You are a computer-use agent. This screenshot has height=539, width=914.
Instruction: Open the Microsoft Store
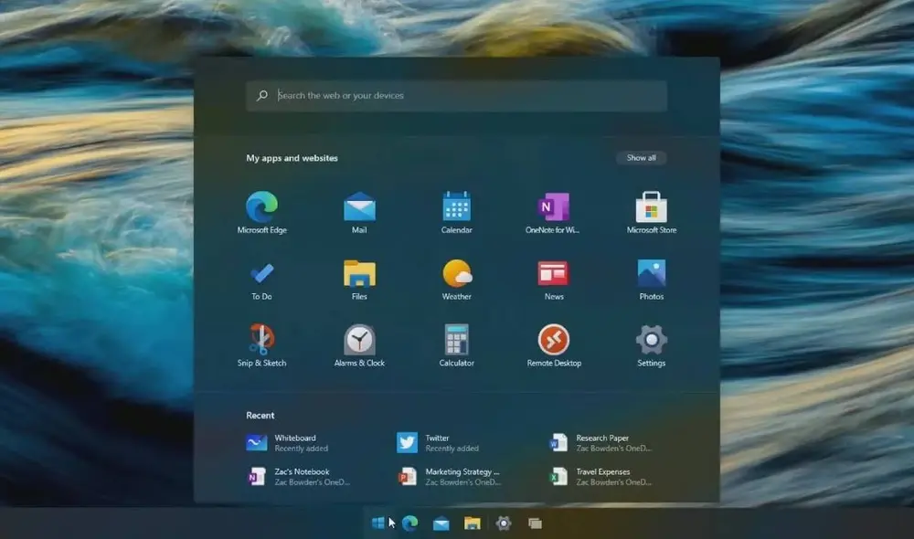pyautogui.click(x=651, y=208)
